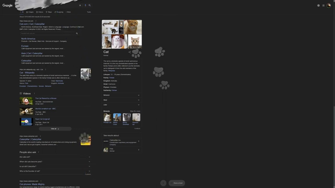
Task: Close the cat paw game with the round X button
Action: (x=163, y=183)
